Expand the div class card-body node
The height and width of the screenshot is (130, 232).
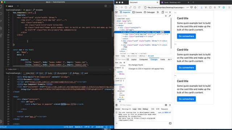[123, 36]
